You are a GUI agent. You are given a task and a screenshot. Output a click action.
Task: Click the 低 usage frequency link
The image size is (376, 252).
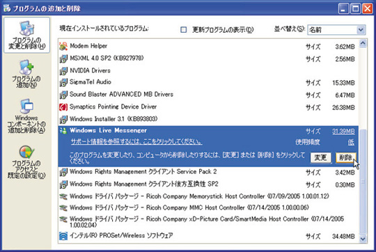351,143
